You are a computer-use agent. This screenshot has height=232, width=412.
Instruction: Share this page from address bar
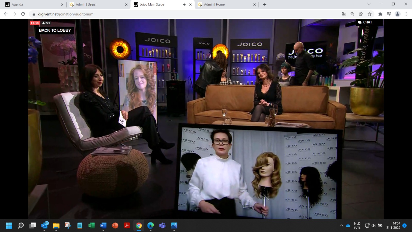[361, 14]
